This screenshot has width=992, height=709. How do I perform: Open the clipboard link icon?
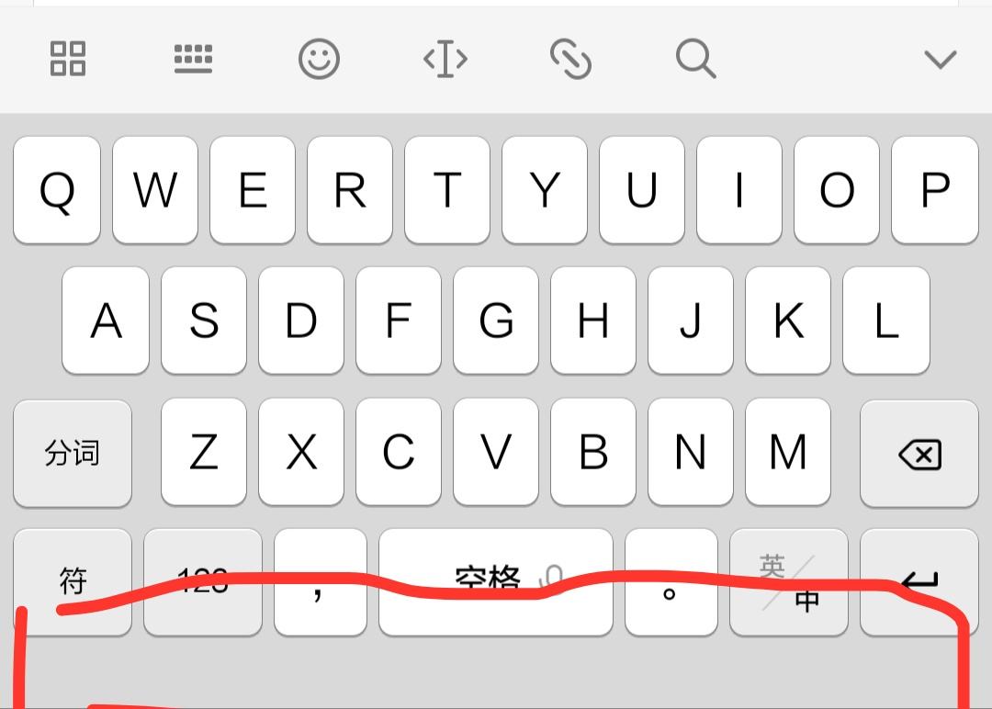(x=570, y=59)
